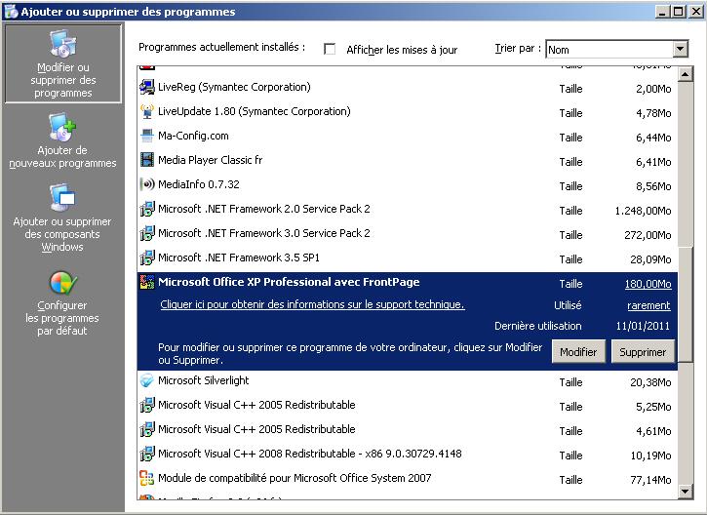This screenshot has height=515, width=707.
Task: Open the Trier par dropdown arrow
Action: (x=680, y=49)
